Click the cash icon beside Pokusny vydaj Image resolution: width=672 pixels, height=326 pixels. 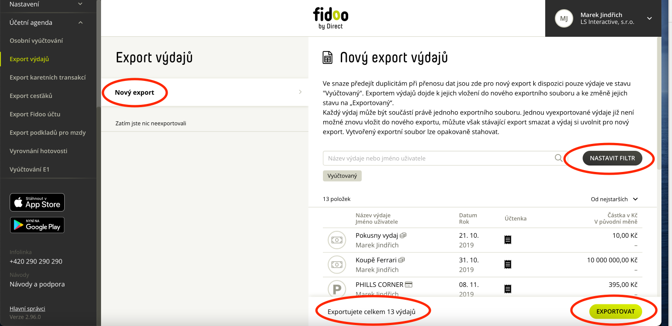pos(337,240)
